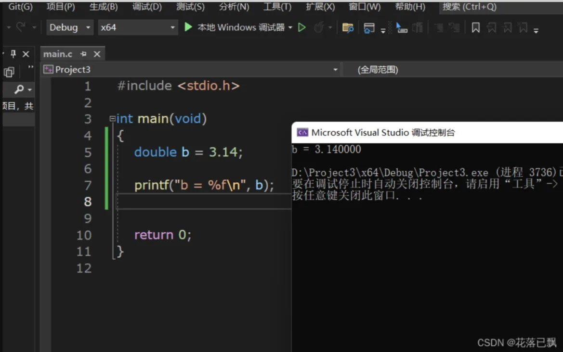Clear all bookmarks icon
Image resolution: width=563 pixels, height=352 pixels.
(x=523, y=27)
